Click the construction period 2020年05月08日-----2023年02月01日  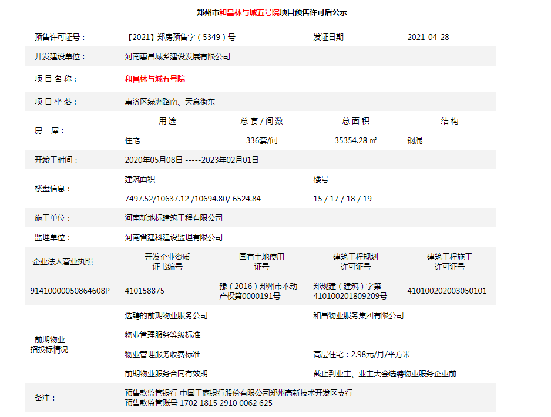click(191, 160)
